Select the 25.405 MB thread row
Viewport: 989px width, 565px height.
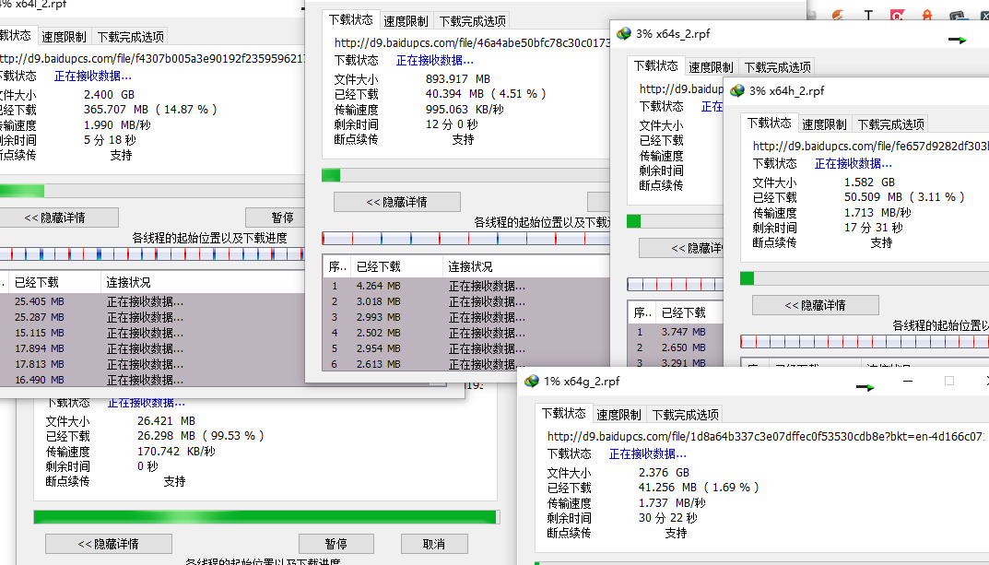pos(153,301)
